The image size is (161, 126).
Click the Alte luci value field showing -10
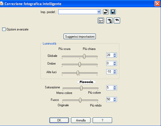tap(110, 72)
